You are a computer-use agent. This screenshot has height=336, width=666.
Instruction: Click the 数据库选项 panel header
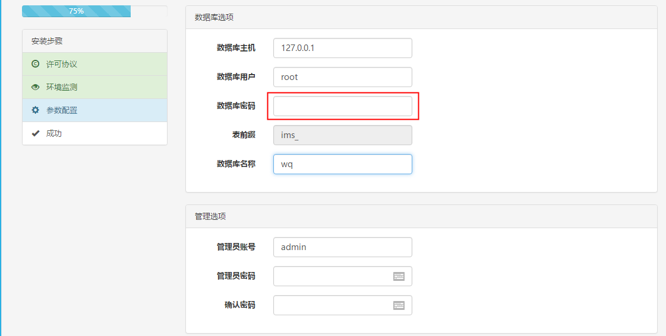pyautogui.click(x=421, y=17)
